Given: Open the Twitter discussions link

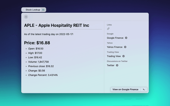Looking at the screenshot, I should tap(110, 65).
